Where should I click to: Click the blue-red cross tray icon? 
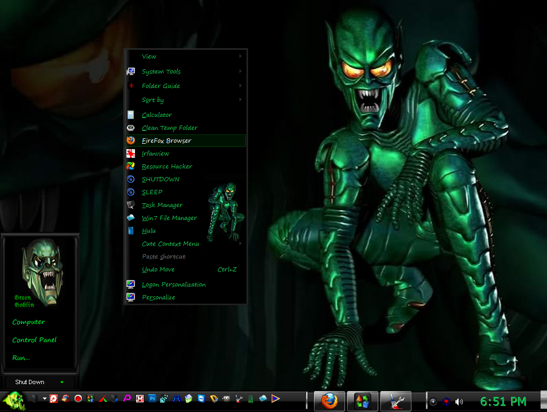click(x=446, y=401)
